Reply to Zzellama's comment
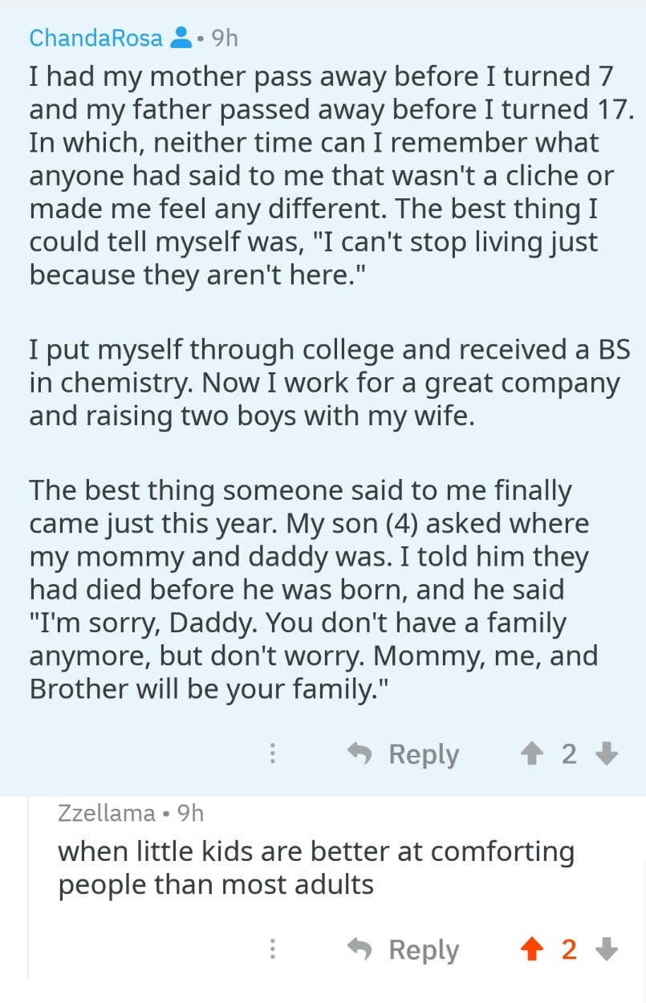Image resolution: width=646 pixels, height=1003 pixels. click(x=404, y=949)
